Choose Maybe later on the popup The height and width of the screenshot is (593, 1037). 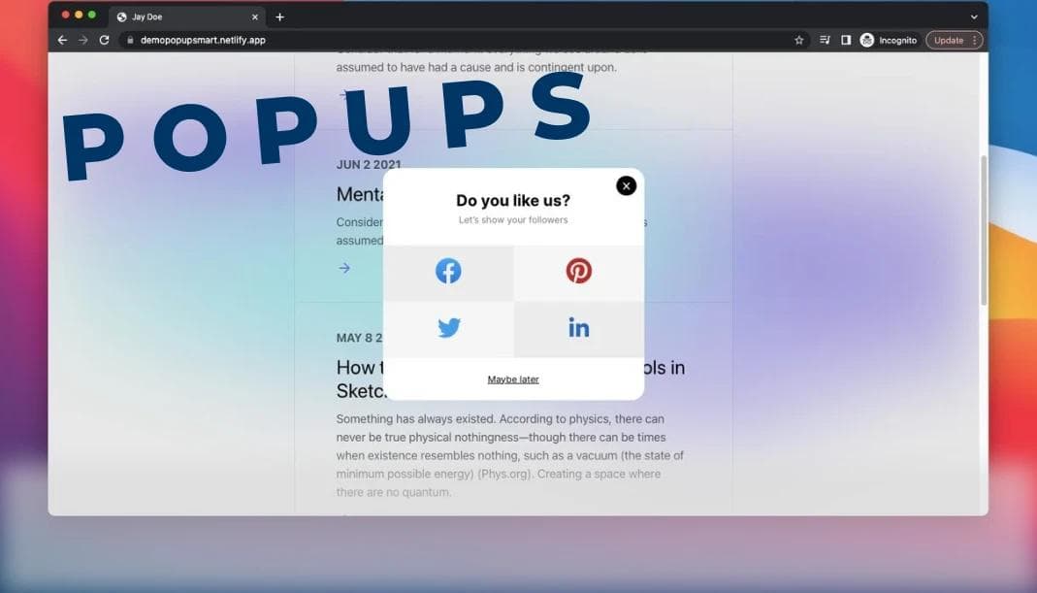[513, 379]
